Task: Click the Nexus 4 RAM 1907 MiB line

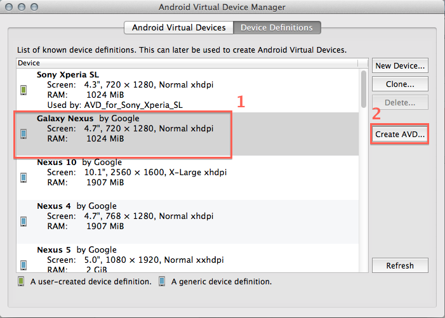Action: pyautogui.click(x=86, y=226)
